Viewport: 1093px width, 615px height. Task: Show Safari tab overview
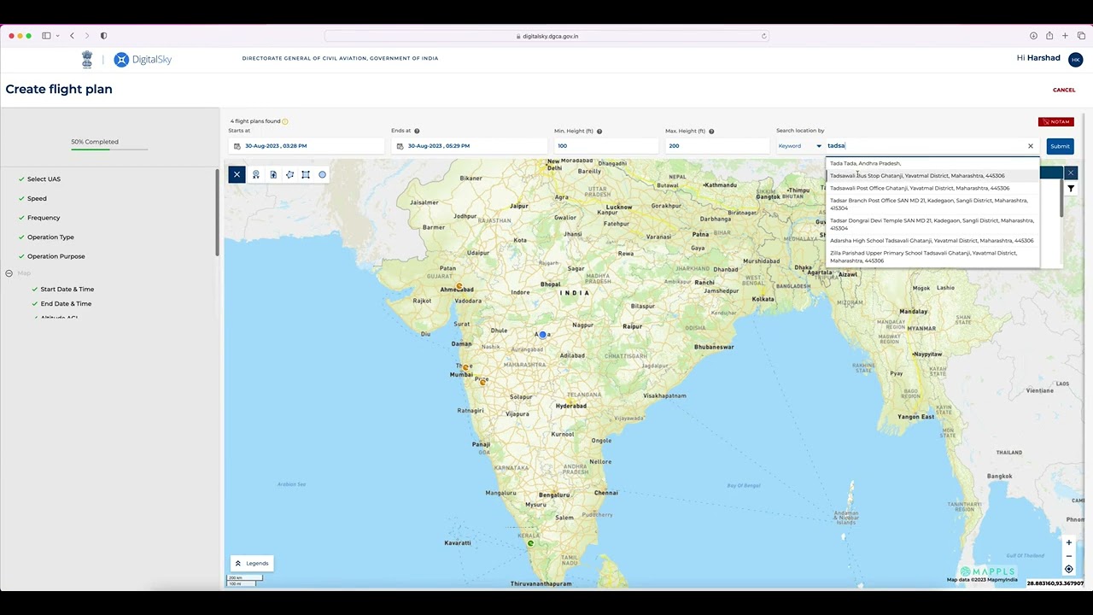[1081, 36]
